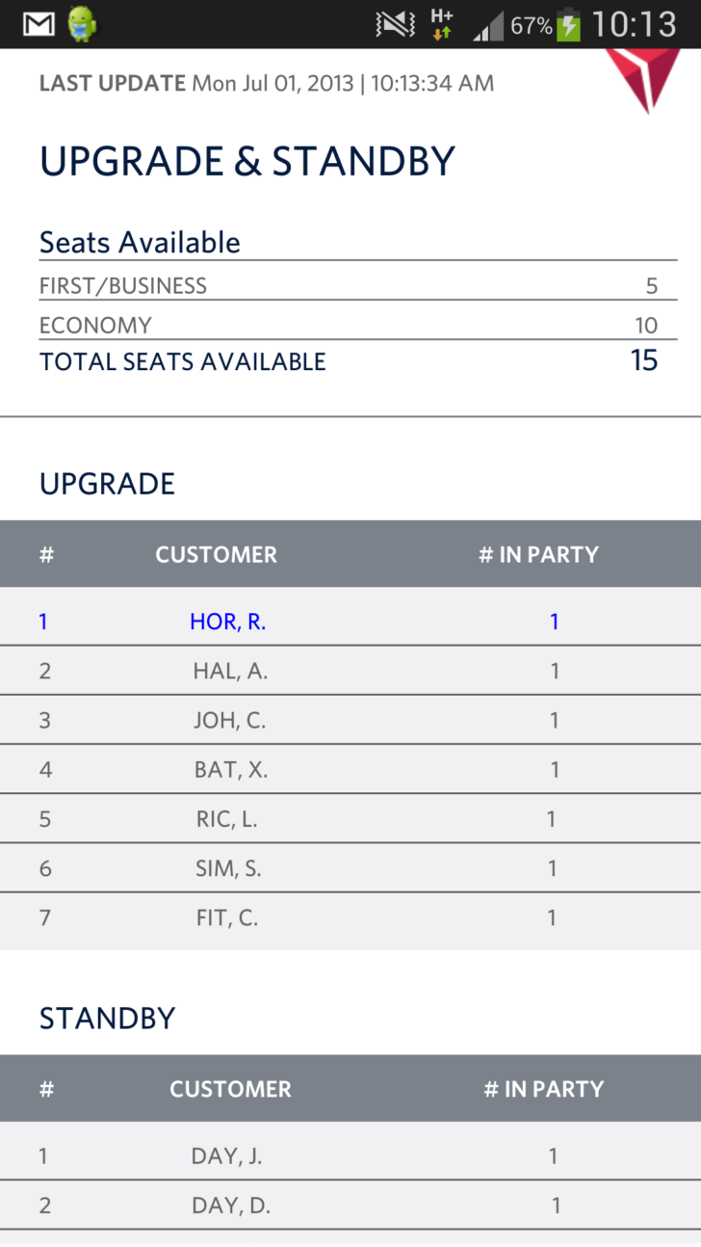Screen dimensions: 701x1247
Task: Select standby row DAY, D.
Action: pyautogui.click(x=350, y=1205)
